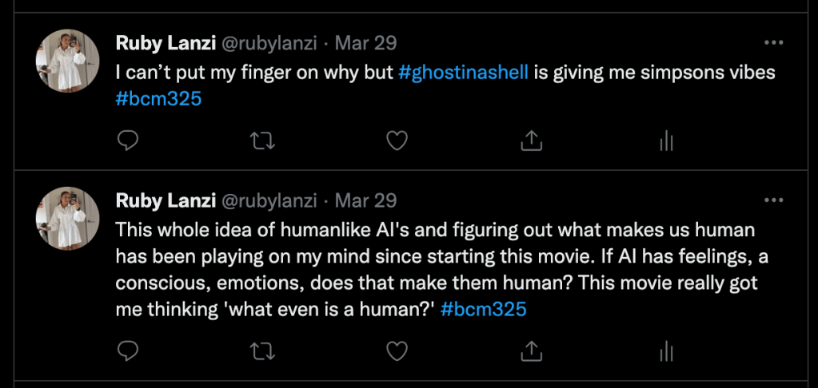The image size is (818, 388).
Task: Open #bcm325 hashtag in the simpsons tweet
Action: tap(159, 100)
